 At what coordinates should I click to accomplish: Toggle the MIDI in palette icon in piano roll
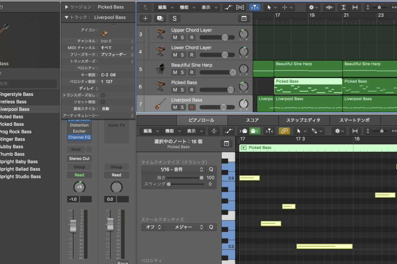(243, 131)
